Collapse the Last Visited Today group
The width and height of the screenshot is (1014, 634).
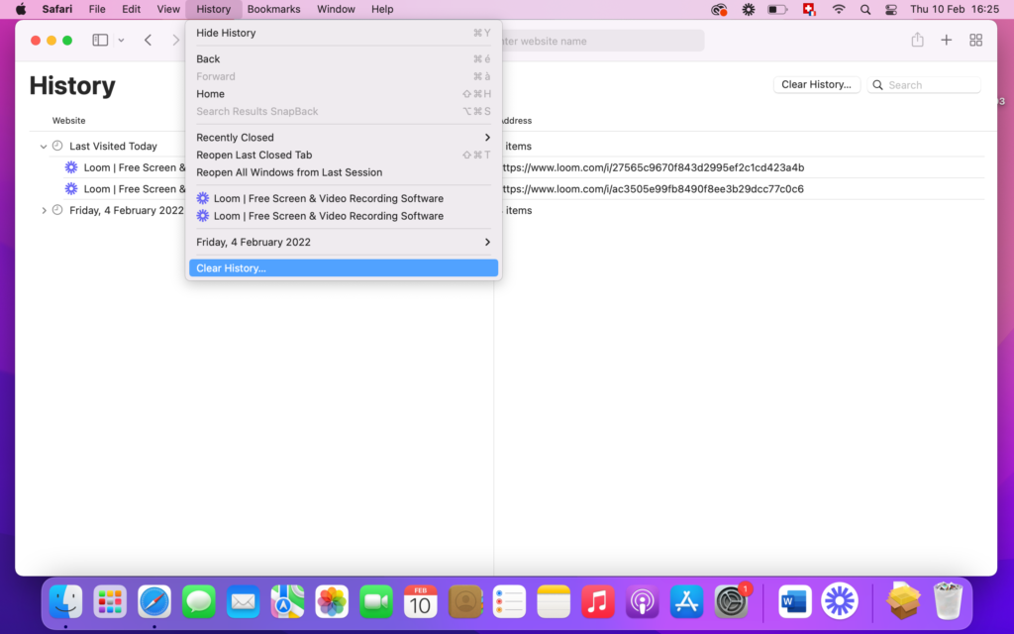click(44, 147)
